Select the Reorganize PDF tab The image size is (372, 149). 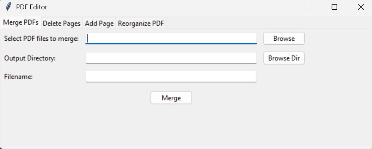point(141,24)
